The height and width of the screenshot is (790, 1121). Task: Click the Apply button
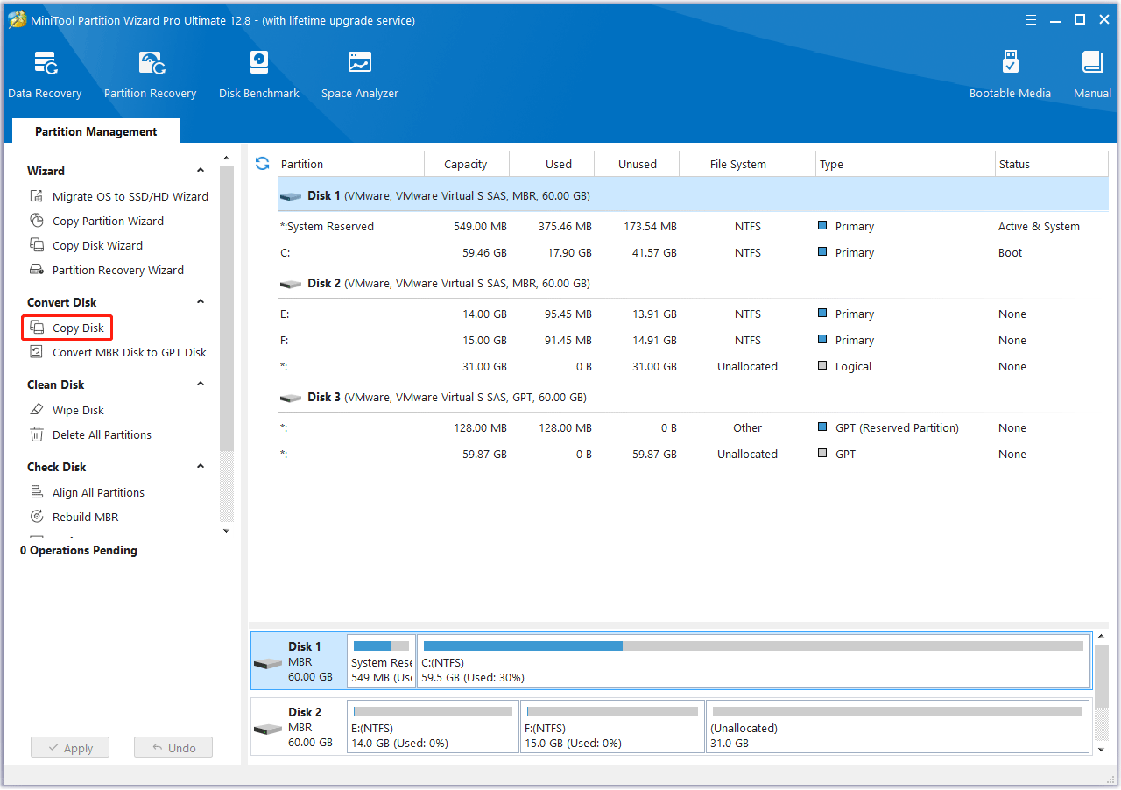click(70, 748)
